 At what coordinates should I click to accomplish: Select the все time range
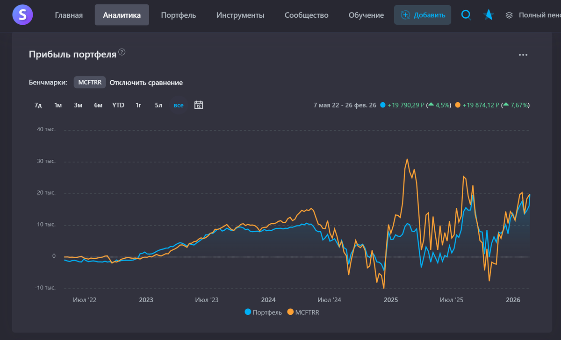click(178, 105)
